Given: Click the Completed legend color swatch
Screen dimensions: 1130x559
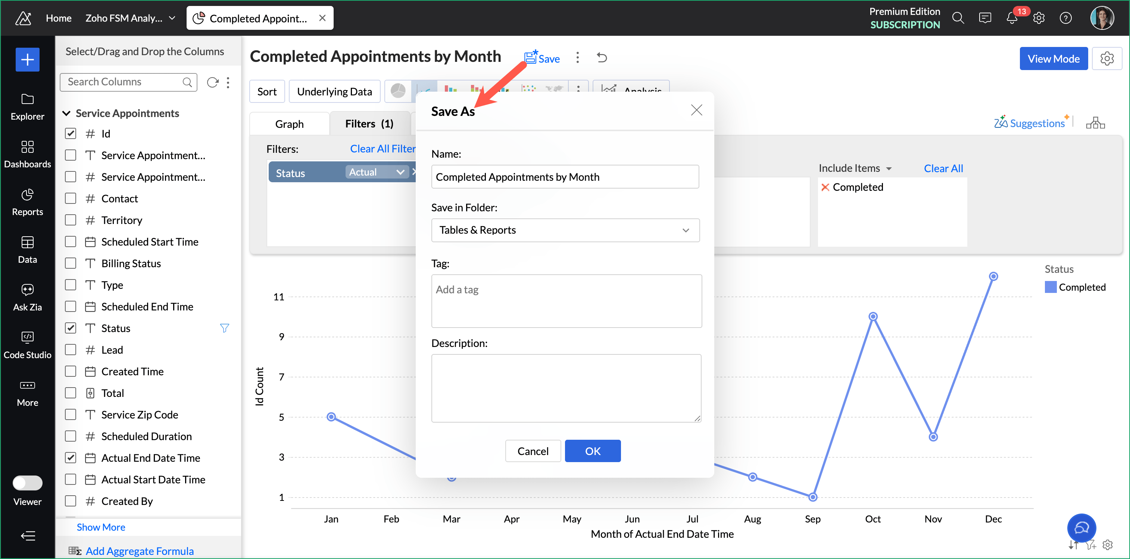Looking at the screenshot, I should point(1050,287).
